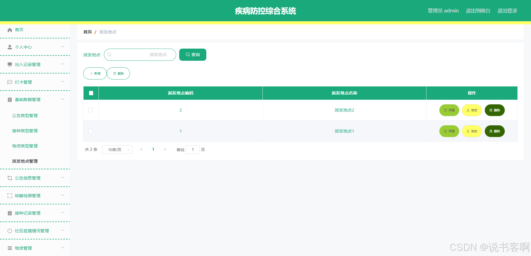Toggle the select-all checkbox in table header
Viewport: 531px width, 256px height.
click(91, 93)
